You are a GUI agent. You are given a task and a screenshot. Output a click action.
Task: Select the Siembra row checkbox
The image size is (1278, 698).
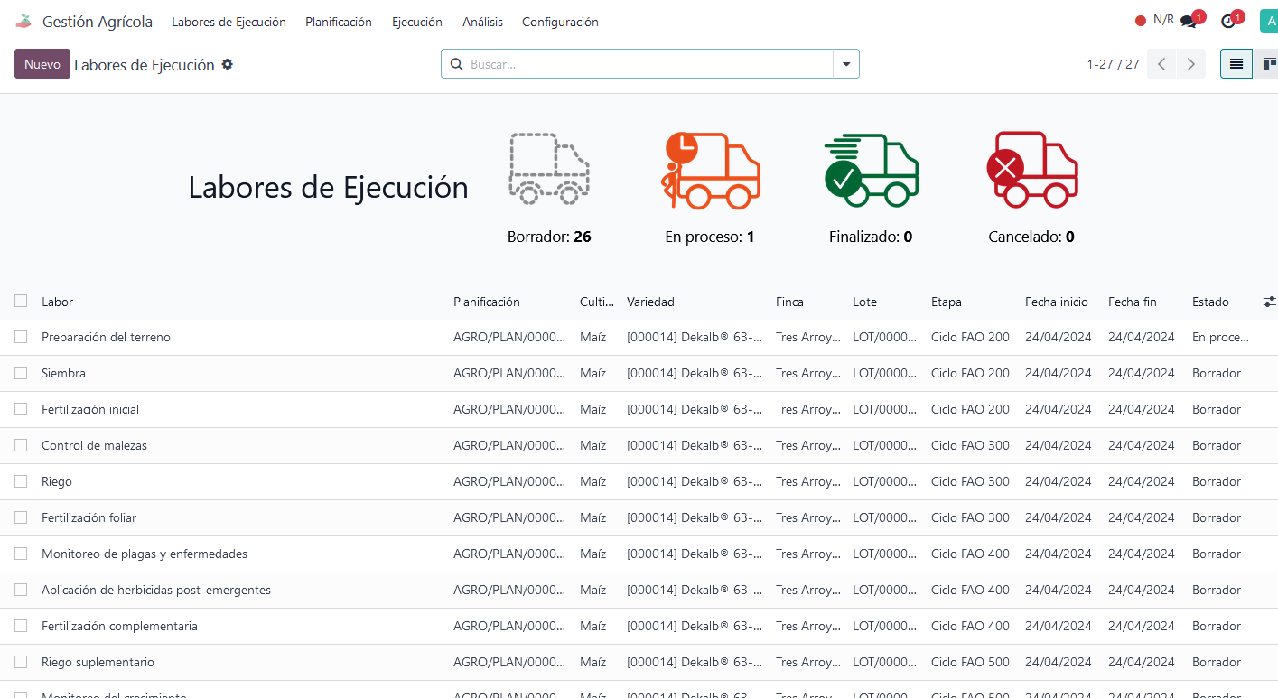tap(21, 373)
